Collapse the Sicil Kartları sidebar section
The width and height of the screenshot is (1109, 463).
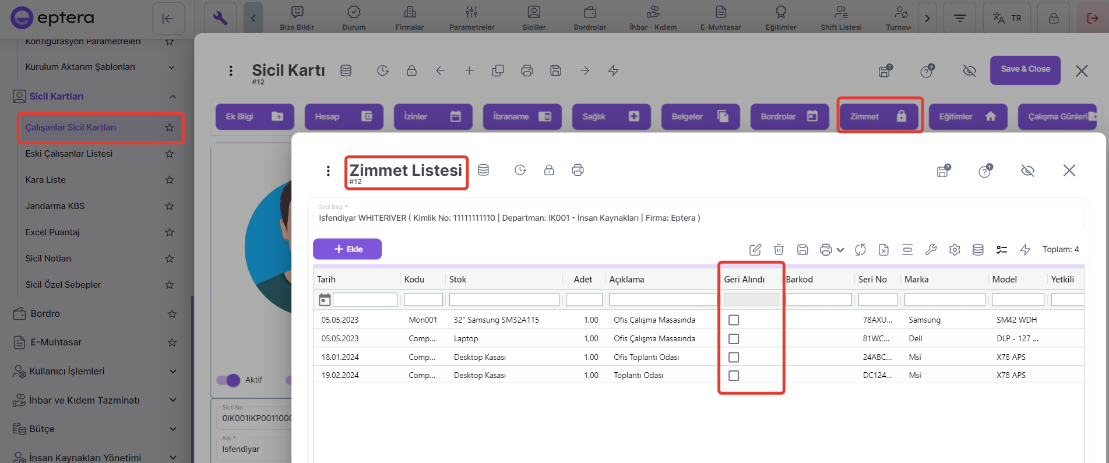(172, 97)
